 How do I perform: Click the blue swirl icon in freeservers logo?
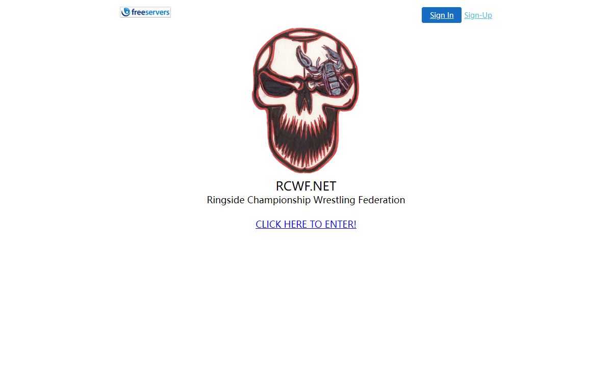[x=126, y=12]
